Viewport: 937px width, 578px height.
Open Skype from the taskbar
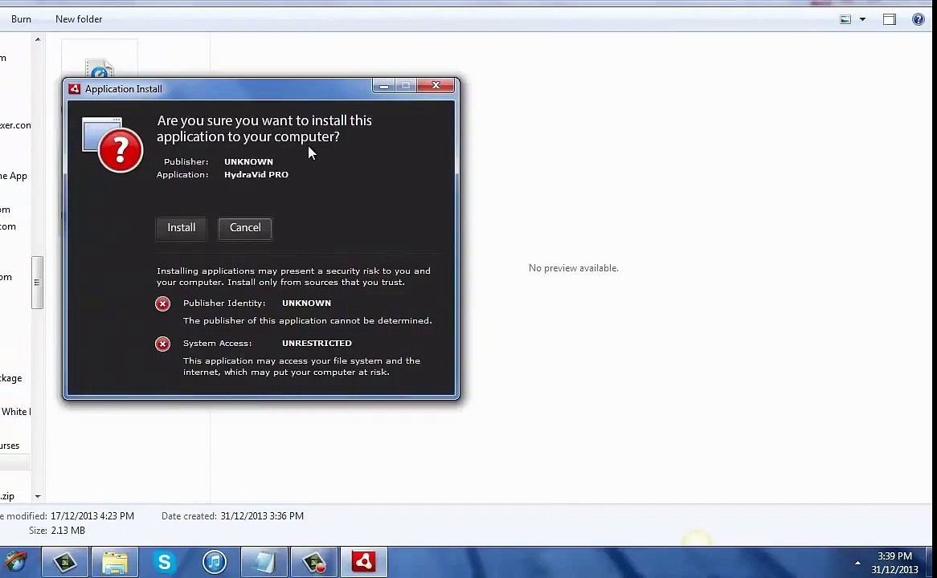coord(164,562)
